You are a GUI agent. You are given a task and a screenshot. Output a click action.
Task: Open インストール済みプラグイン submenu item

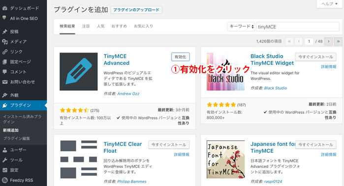[x=22, y=119]
